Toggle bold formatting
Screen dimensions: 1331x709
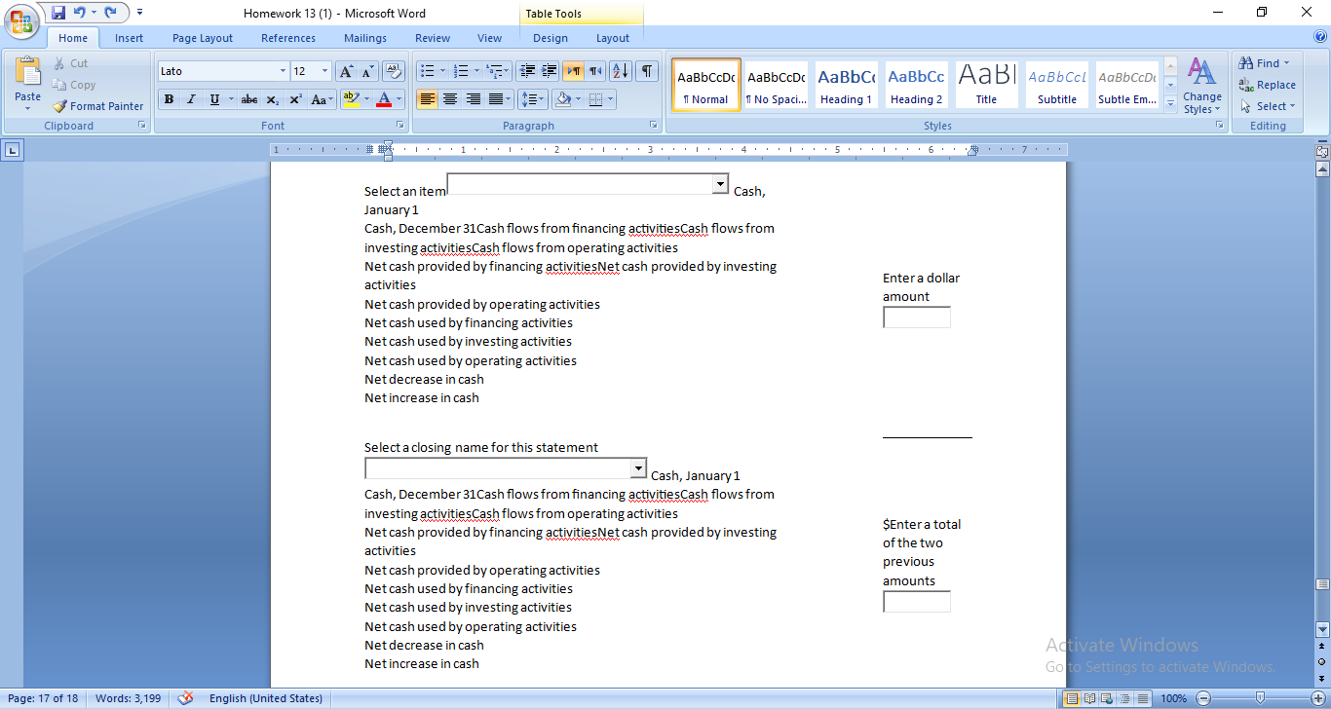(169, 98)
